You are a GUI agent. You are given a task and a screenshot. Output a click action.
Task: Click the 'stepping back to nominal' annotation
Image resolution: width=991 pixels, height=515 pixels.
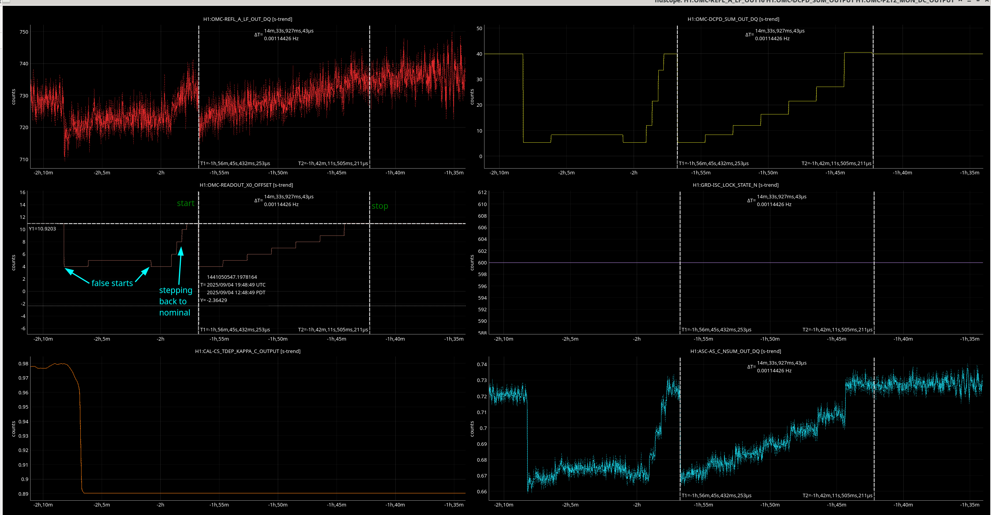(175, 301)
